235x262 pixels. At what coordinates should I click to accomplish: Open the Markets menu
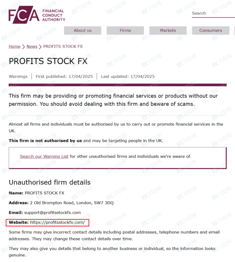point(168,30)
